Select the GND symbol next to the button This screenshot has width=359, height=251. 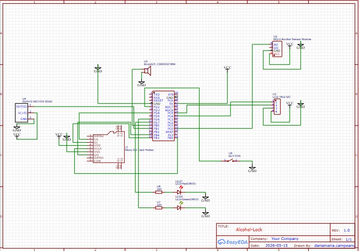(x=252, y=169)
